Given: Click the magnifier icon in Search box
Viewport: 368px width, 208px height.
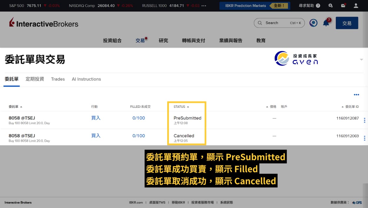Looking at the screenshot, I should (260, 23).
